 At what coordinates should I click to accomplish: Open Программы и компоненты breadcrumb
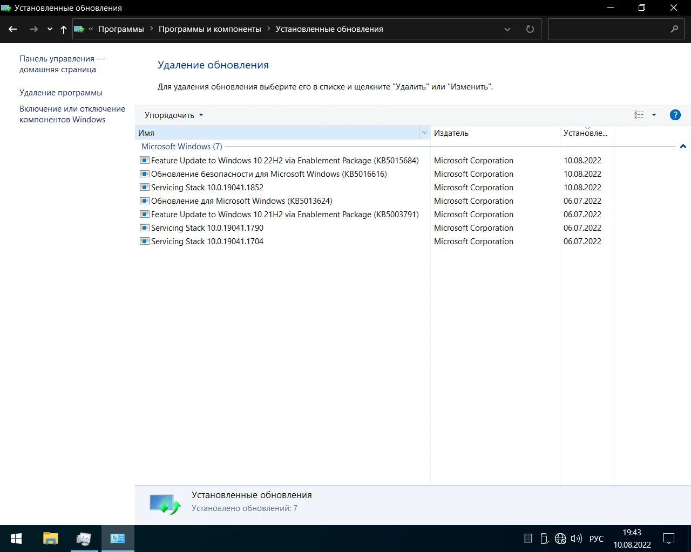point(210,29)
